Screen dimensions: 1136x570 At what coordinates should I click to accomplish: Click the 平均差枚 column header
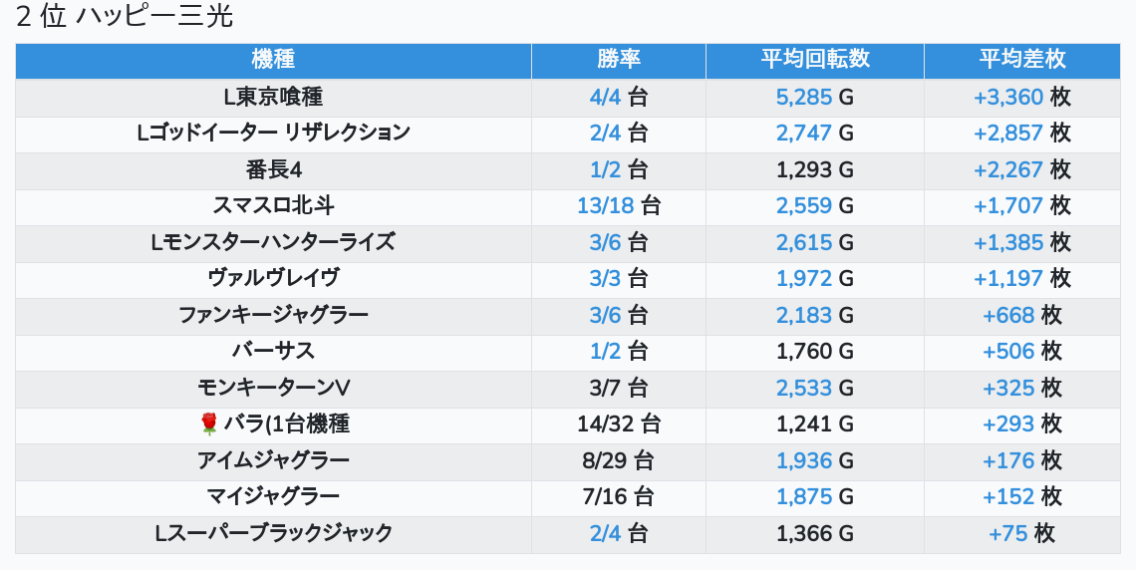point(1021,60)
